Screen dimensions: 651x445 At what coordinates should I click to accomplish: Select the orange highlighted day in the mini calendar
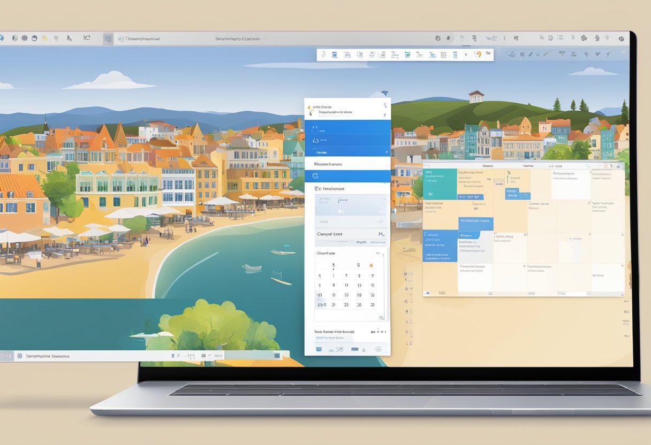click(x=371, y=265)
